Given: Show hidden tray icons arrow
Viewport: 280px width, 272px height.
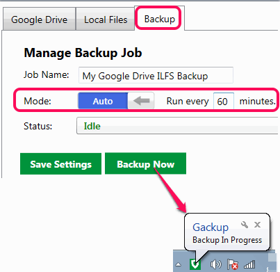Looking at the screenshot, I should coord(178,264).
